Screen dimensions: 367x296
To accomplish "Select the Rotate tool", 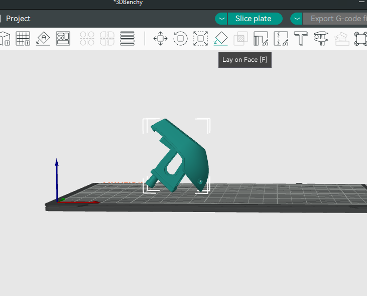I will (180, 38).
